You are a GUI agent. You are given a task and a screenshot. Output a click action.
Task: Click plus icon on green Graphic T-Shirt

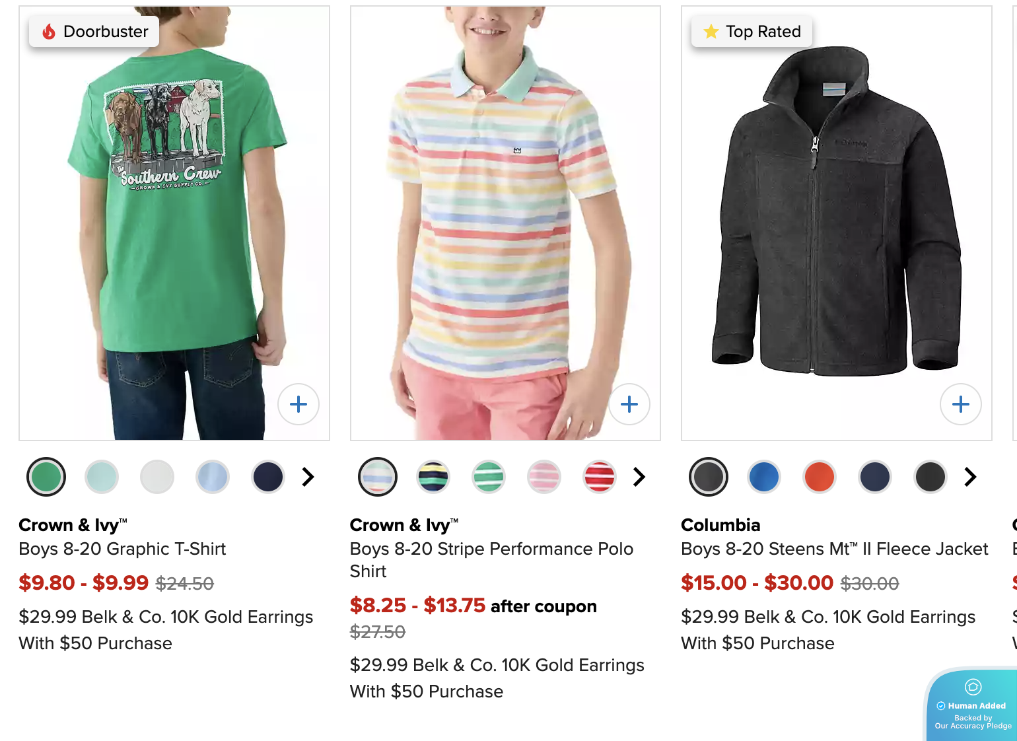[x=298, y=404]
